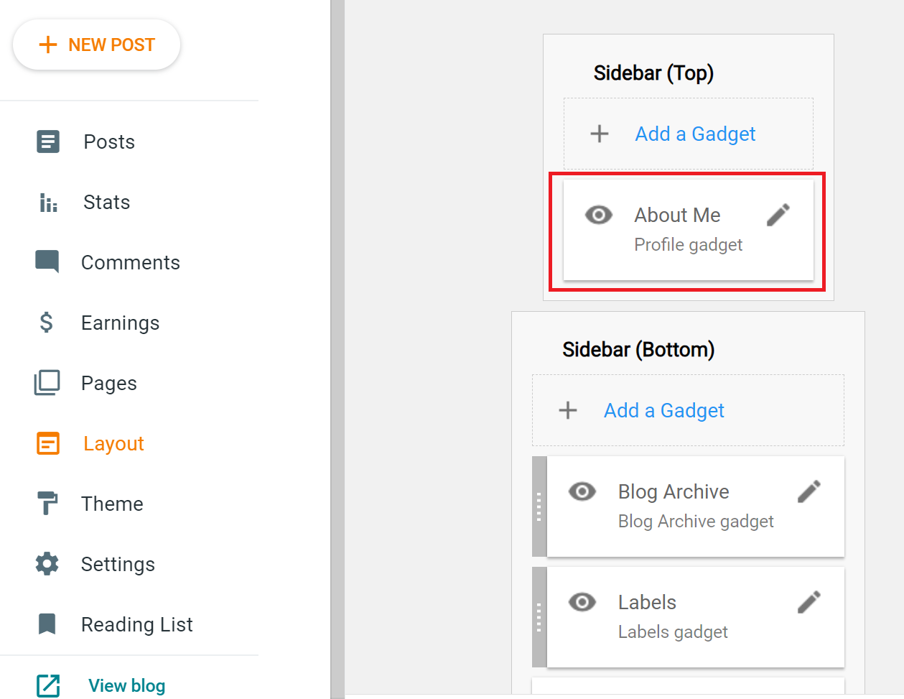Click the Comments speech bubble icon
This screenshot has width=904, height=699.
(47, 262)
